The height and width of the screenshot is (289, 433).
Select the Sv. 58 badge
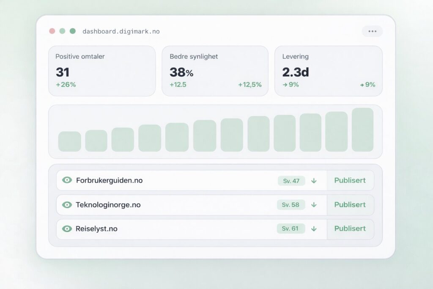(x=291, y=205)
